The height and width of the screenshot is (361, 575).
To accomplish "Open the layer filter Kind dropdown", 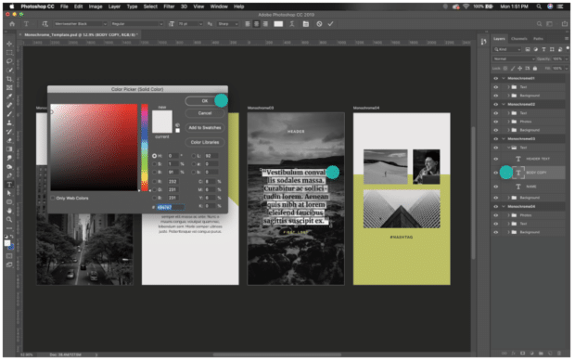I will pos(507,49).
